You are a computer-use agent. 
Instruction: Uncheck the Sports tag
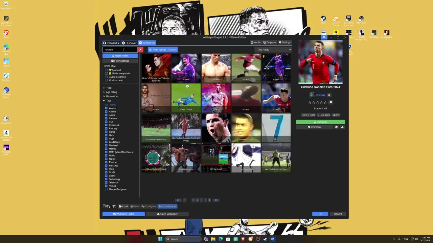[x=106, y=176]
